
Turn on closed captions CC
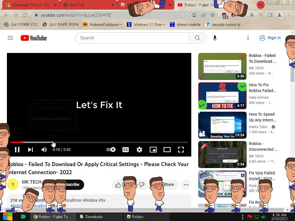point(126,150)
